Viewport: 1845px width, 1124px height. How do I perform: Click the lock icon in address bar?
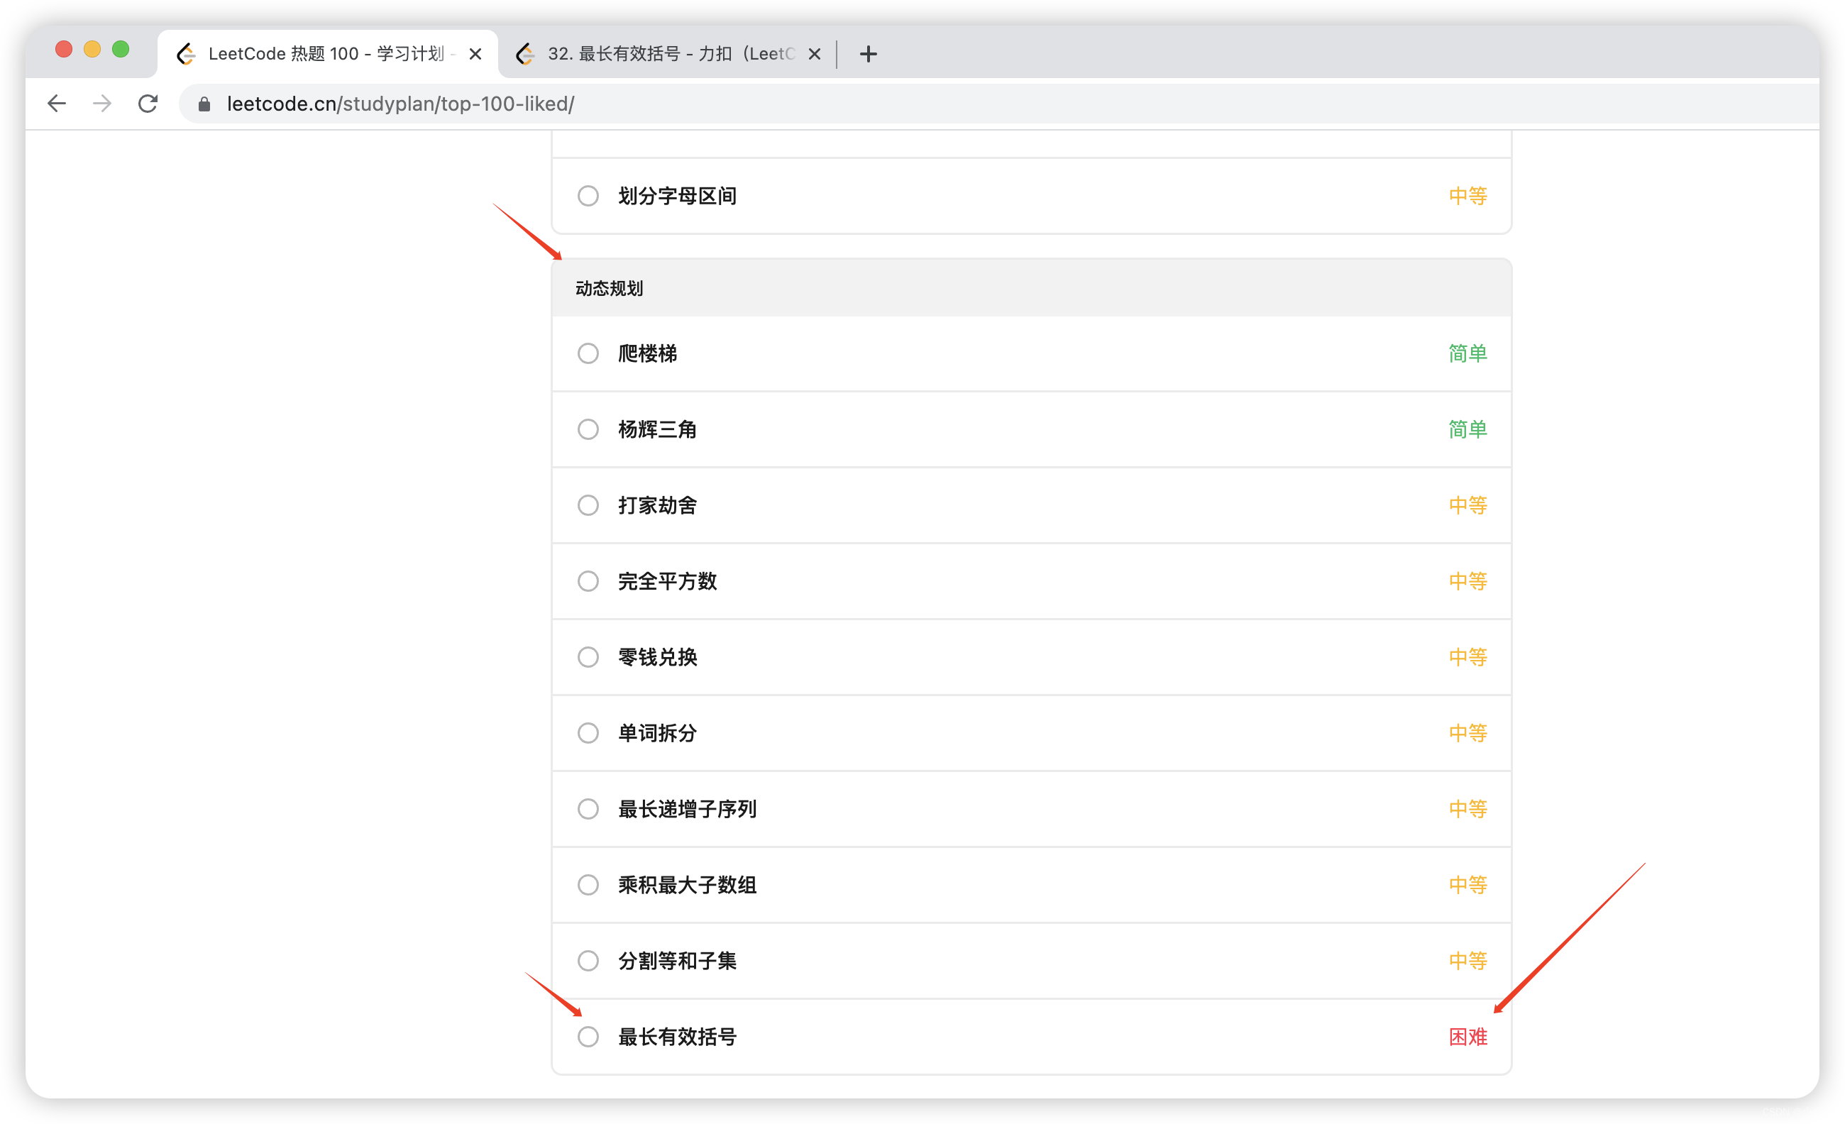pyautogui.click(x=204, y=104)
